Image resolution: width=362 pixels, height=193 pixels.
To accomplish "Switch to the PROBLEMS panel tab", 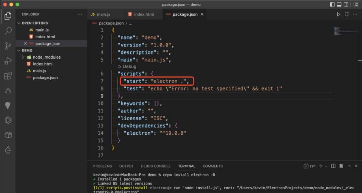I will pyautogui.click(x=102, y=166).
